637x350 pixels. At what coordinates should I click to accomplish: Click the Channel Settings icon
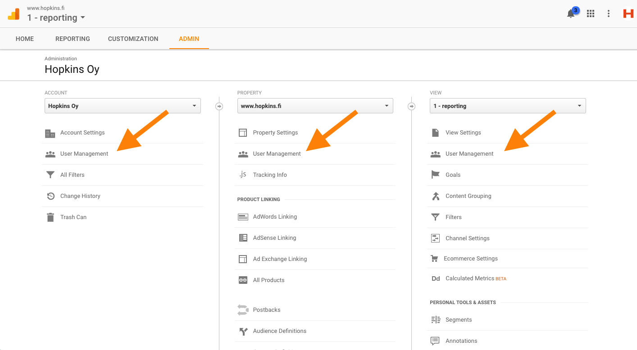(435, 238)
